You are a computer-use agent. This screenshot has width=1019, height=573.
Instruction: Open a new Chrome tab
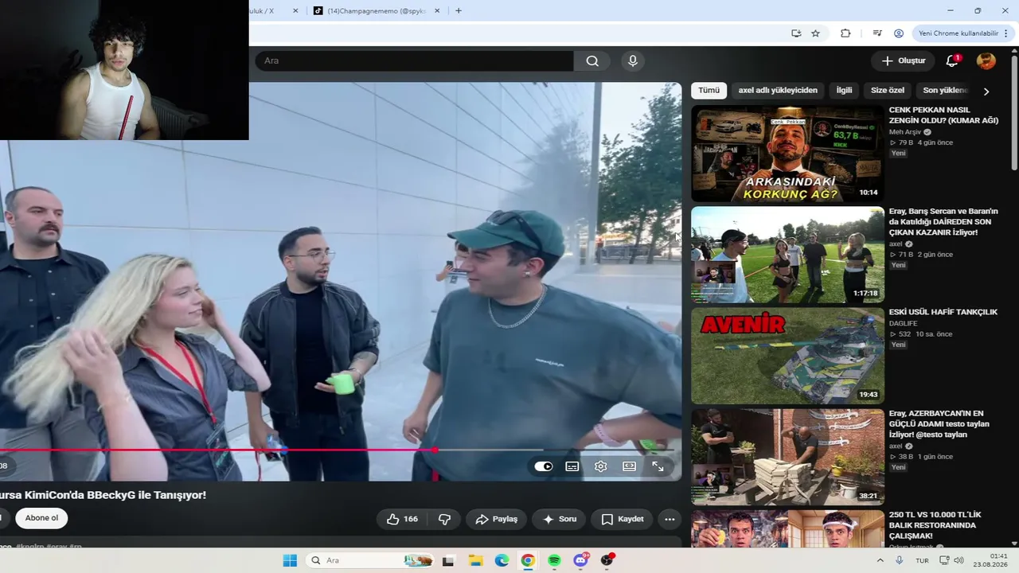[x=459, y=11]
